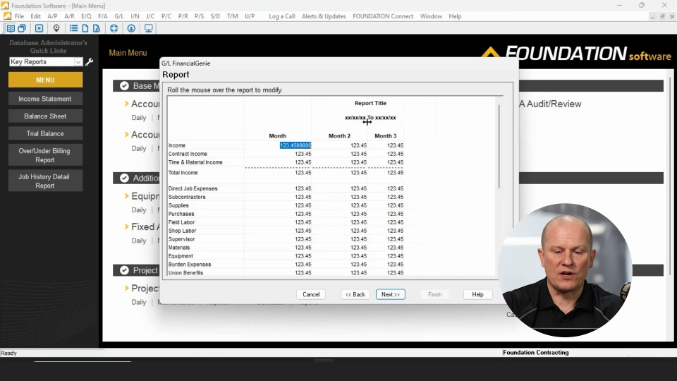Open the T/M menu
The width and height of the screenshot is (677, 381).
tap(232, 16)
